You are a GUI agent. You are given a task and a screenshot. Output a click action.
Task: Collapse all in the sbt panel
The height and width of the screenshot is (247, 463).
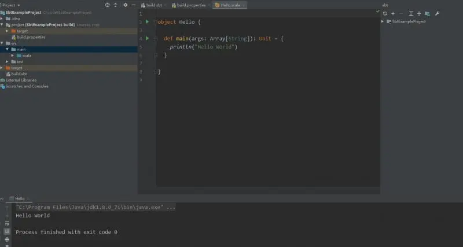point(419,13)
